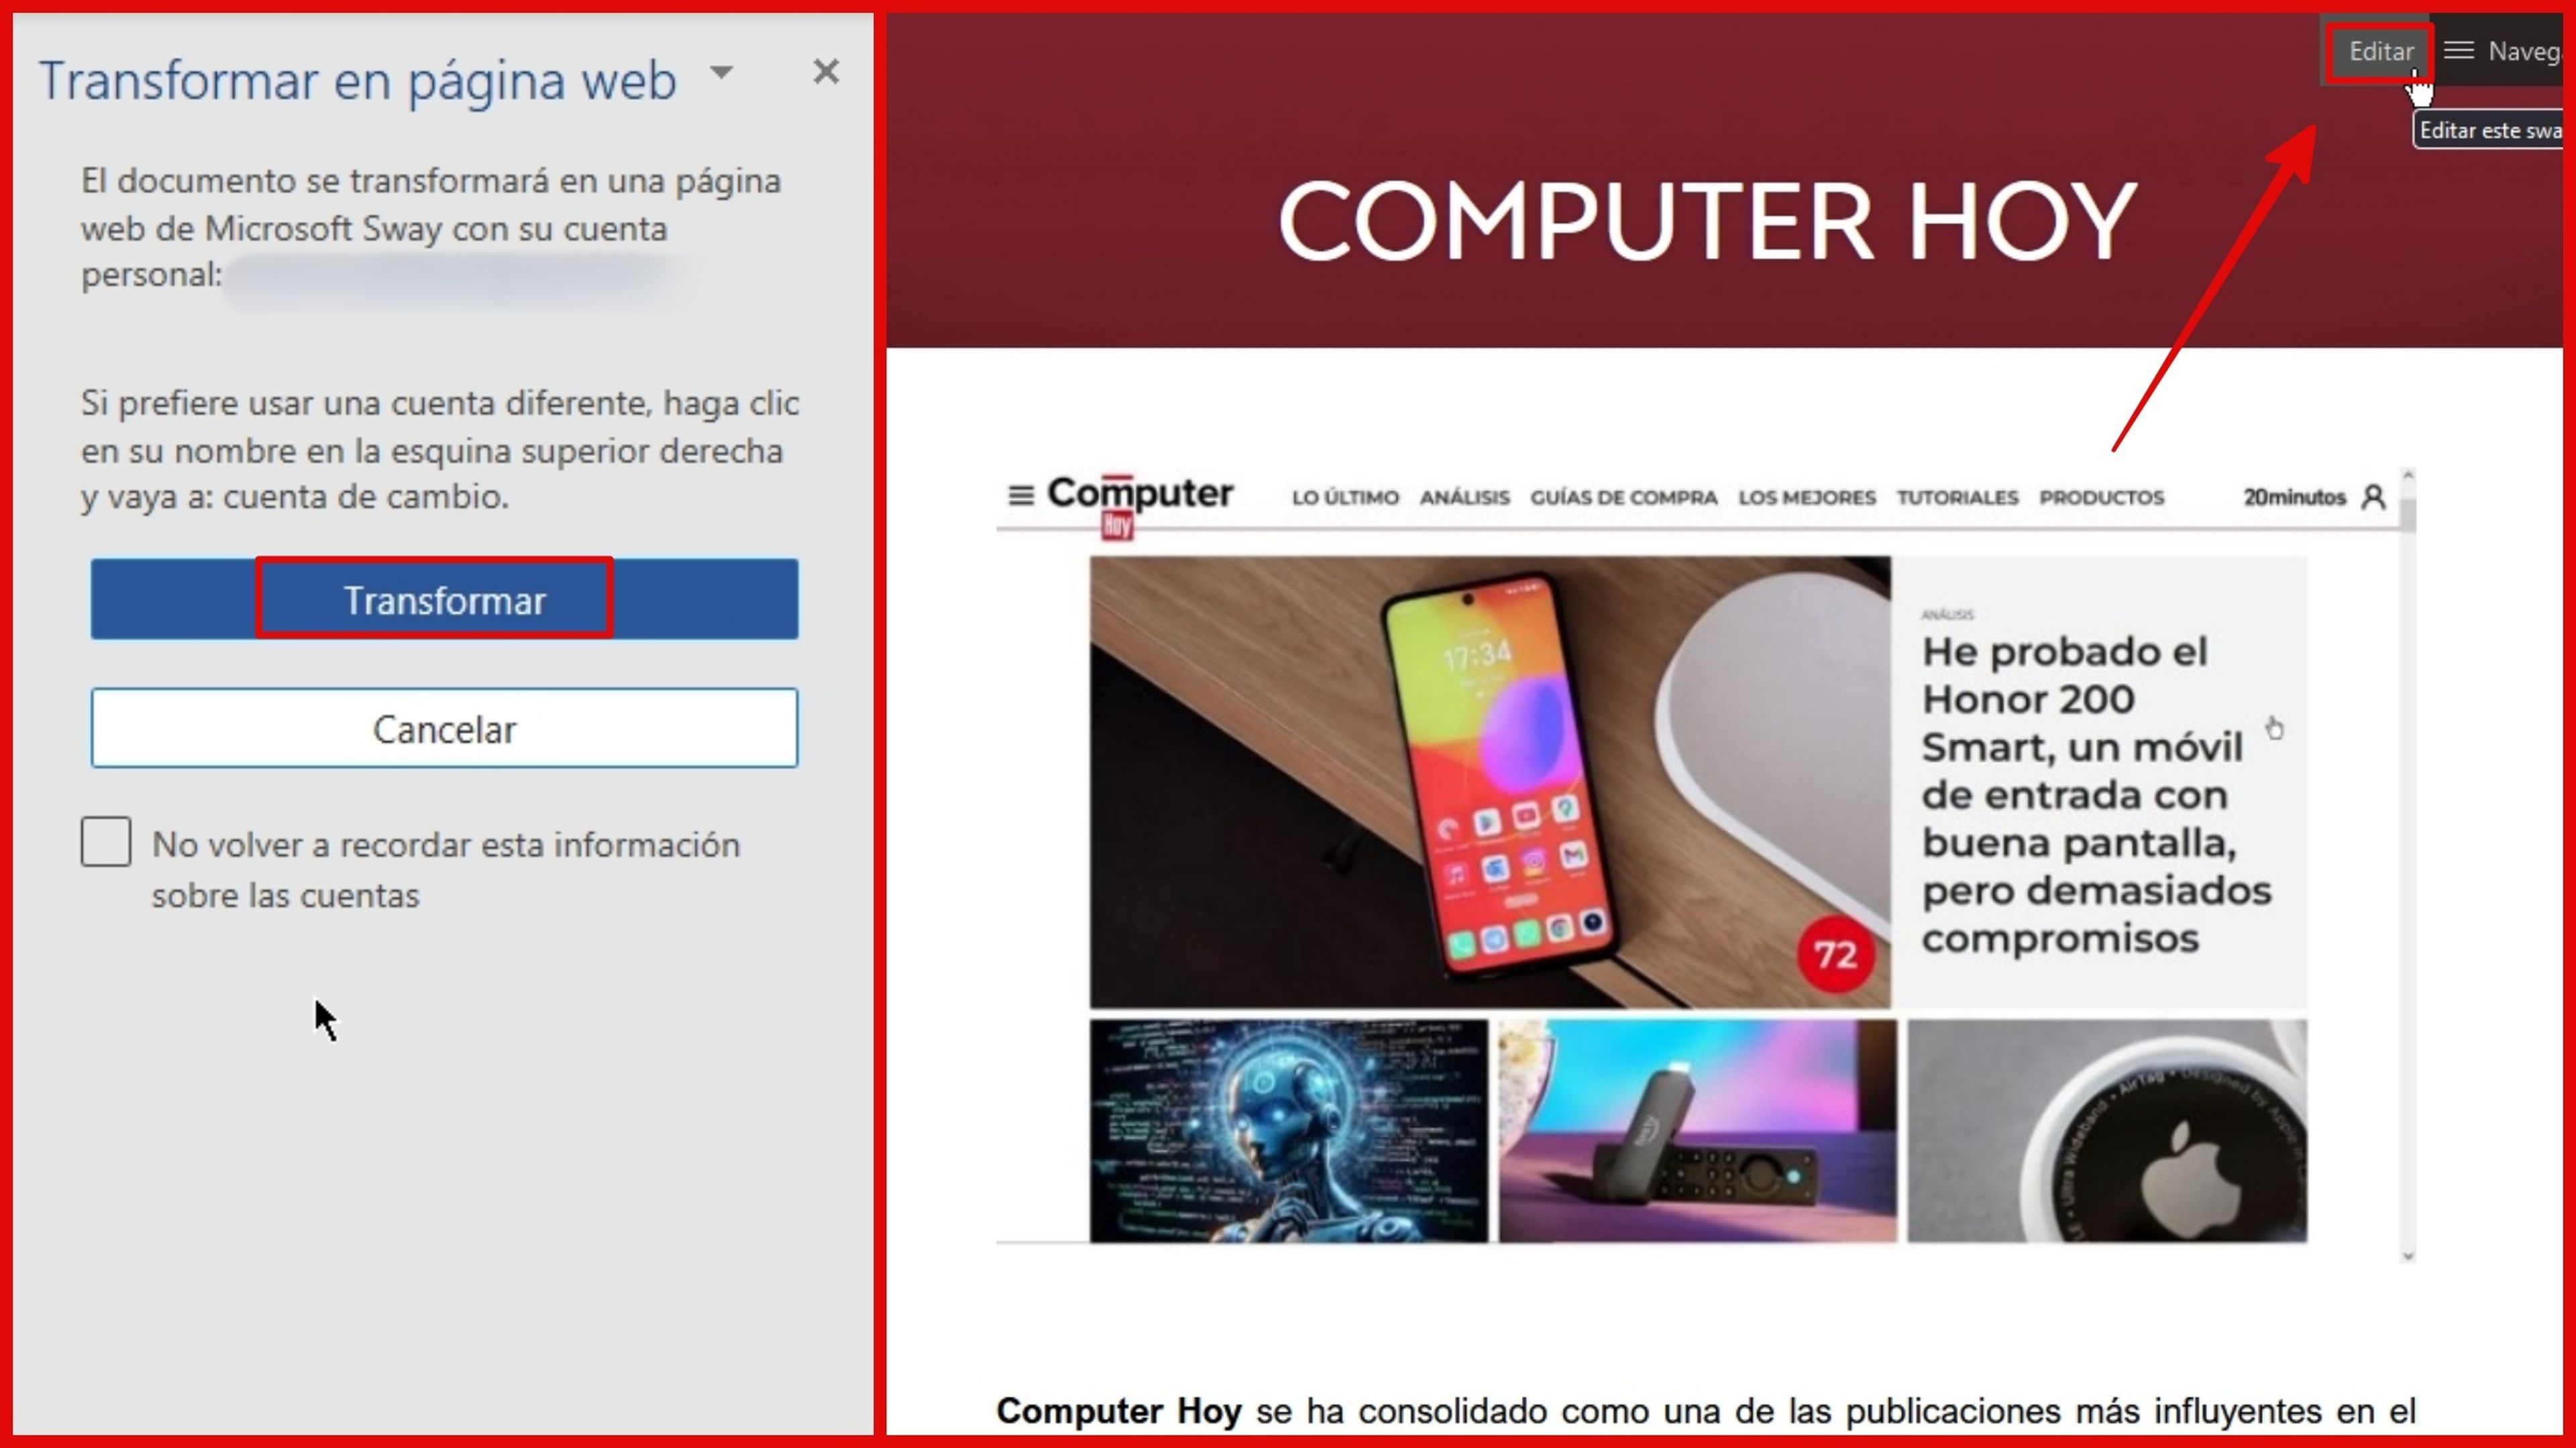This screenshot has height=1448, width=2576.
Task: Click Cancelar to dismiss the dialog
Action: pos(444,729)
